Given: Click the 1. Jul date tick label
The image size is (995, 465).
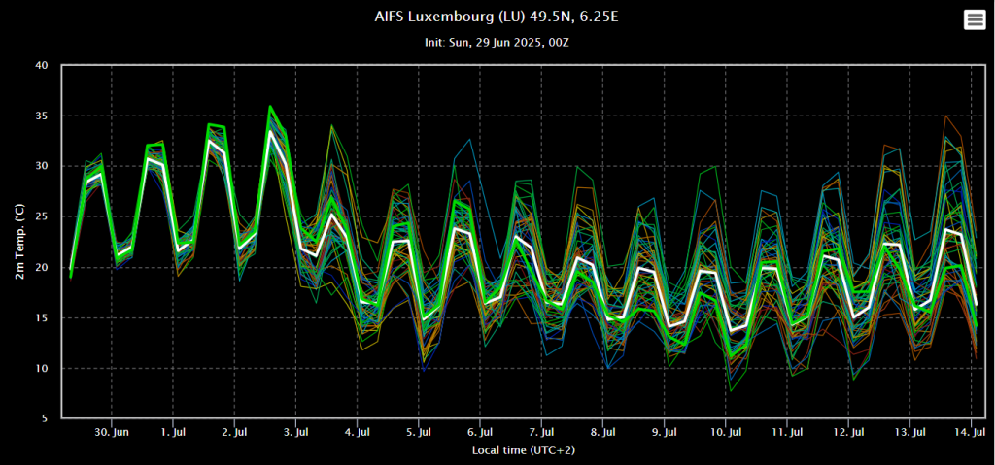Looking at the screenshot, I should tap(174, 431).
